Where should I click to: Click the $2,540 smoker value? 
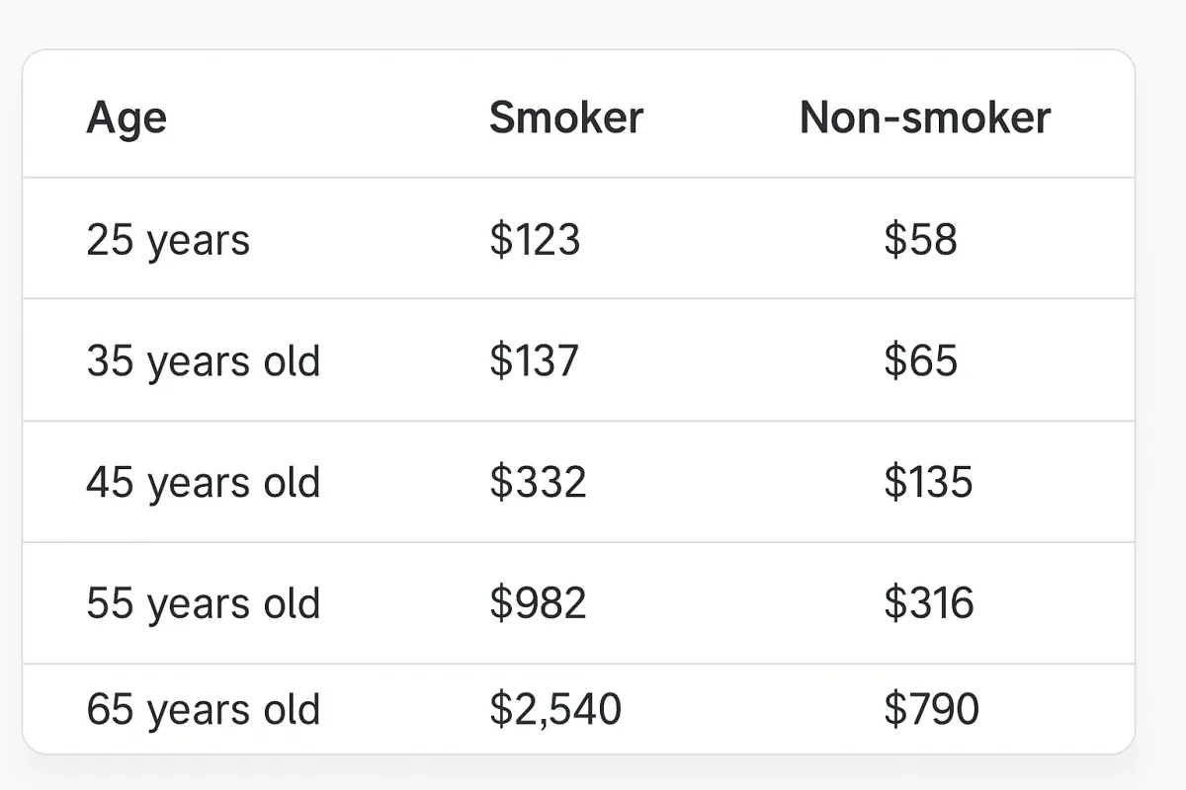555,710
